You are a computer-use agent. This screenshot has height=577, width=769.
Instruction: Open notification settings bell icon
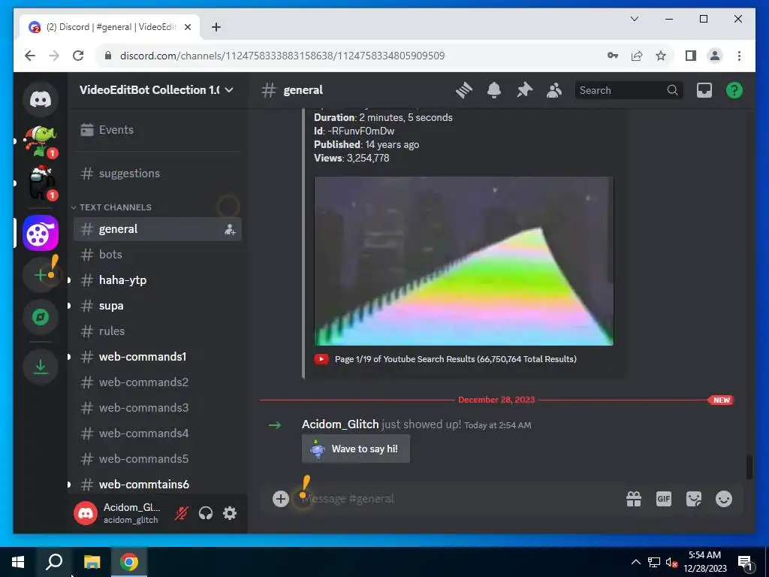[x=494, y=90]
